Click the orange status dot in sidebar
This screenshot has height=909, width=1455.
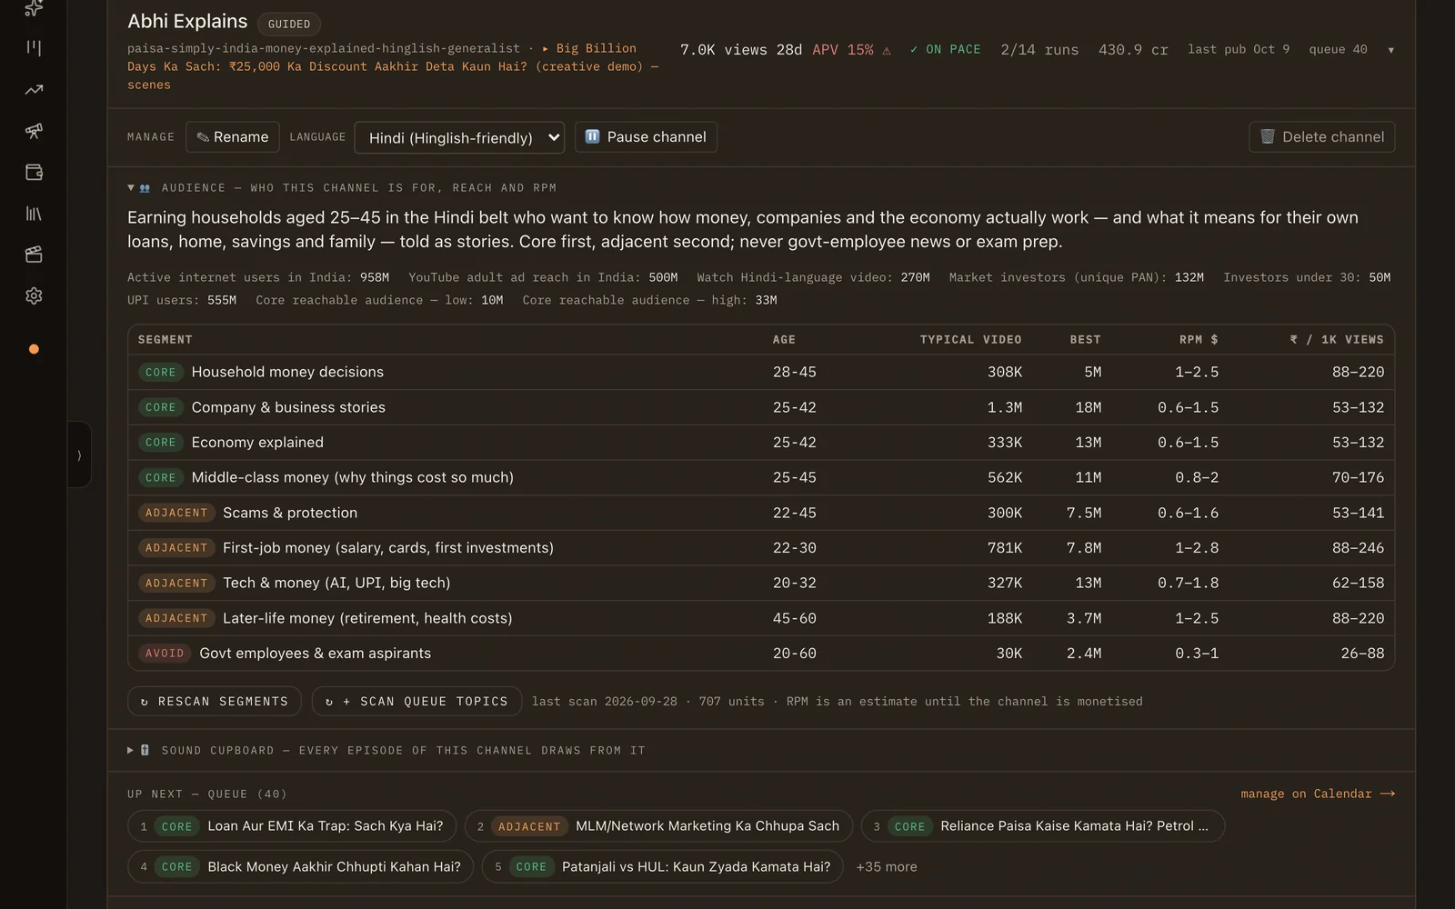(34, 349)
